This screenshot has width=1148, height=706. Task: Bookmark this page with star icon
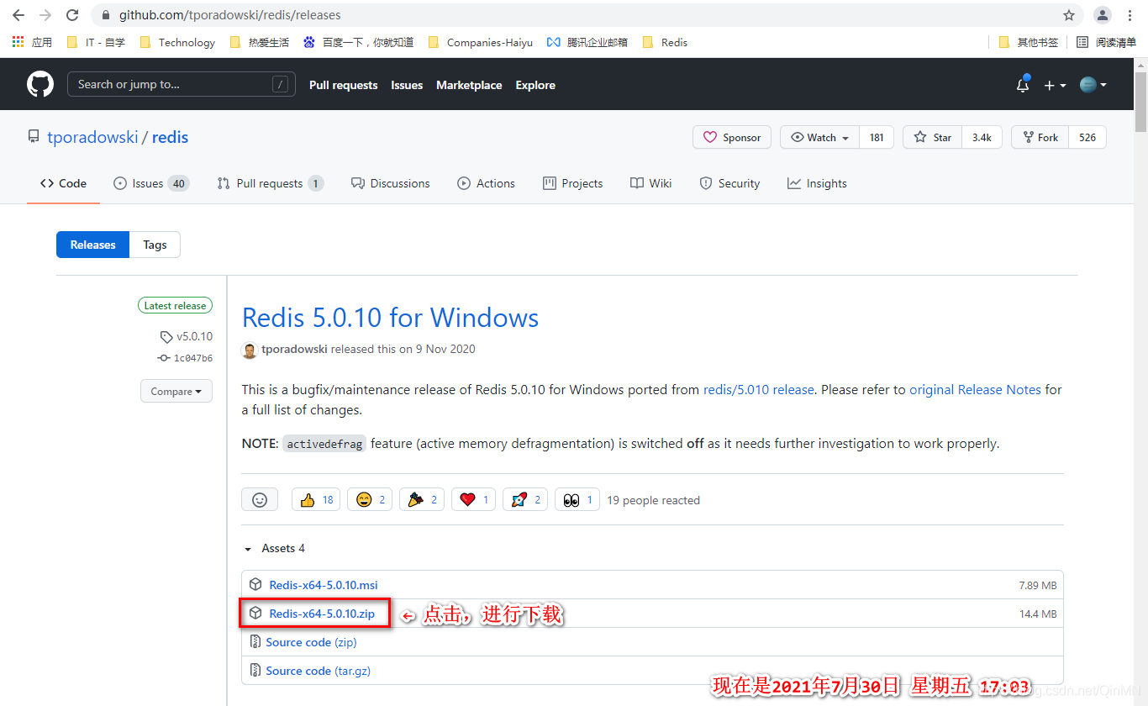pyautogui.click(x=1069, y=15)
